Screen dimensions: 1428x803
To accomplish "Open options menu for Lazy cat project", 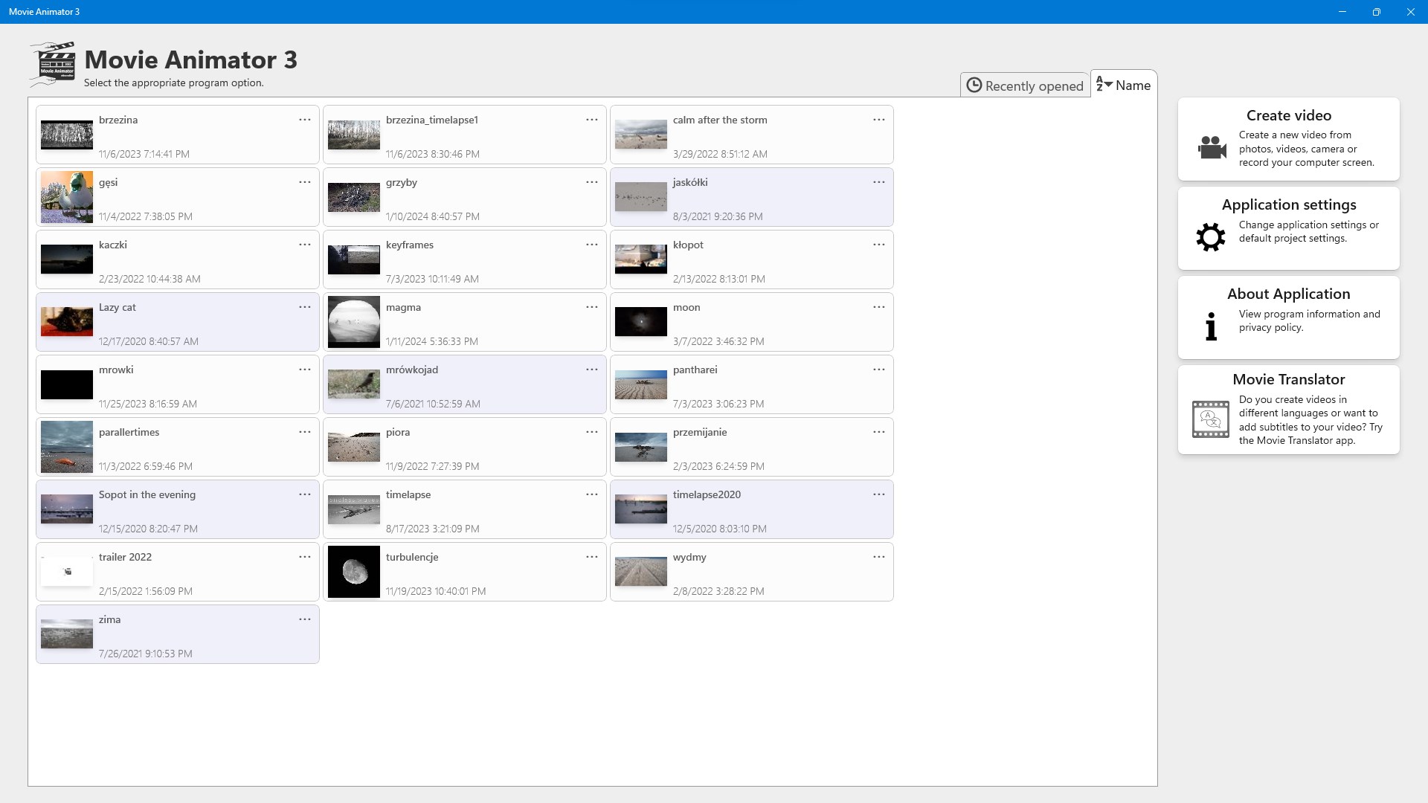I will click(x=304, y=306).
